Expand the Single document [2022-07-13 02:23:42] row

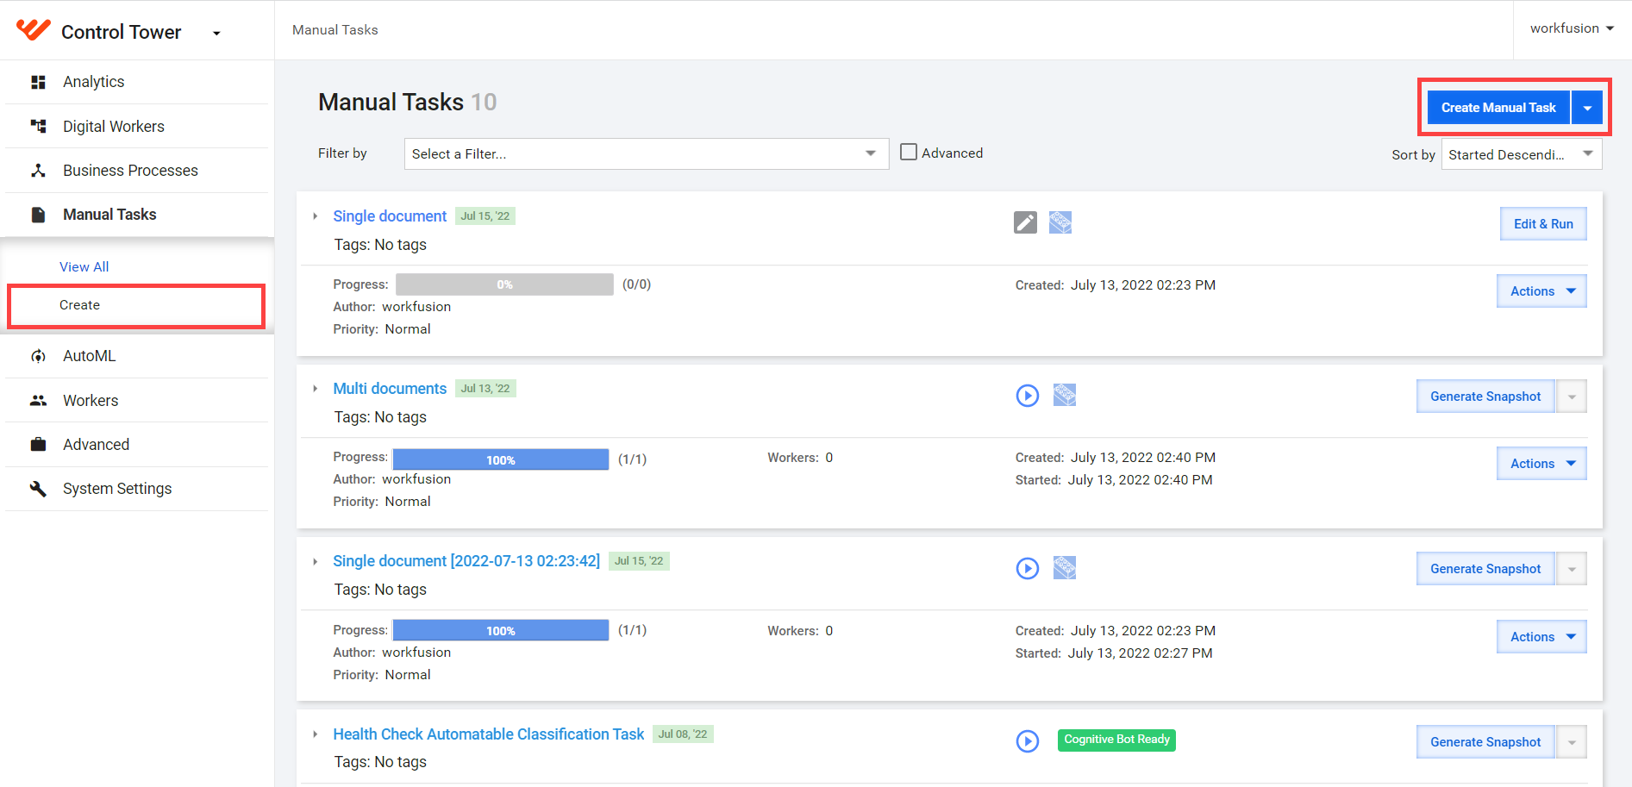(316, 561)
